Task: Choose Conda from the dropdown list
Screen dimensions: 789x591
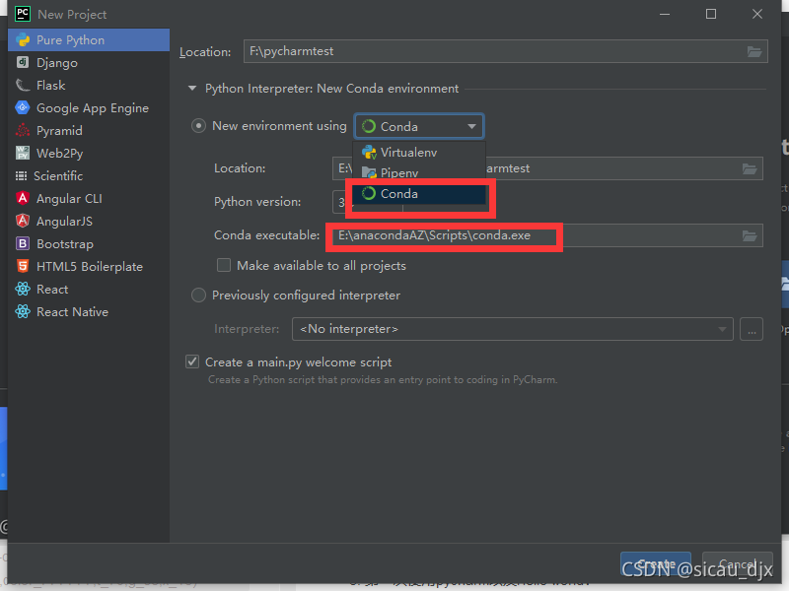Action: [x=418, y=194]
